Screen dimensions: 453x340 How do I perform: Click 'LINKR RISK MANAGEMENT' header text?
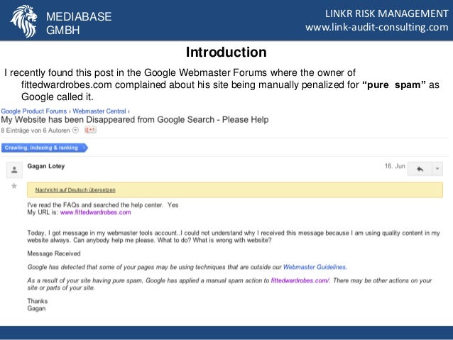pos(386,13)
